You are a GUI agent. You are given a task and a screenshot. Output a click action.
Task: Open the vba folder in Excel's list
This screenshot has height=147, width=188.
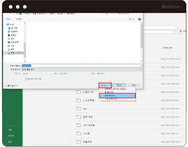131,109
